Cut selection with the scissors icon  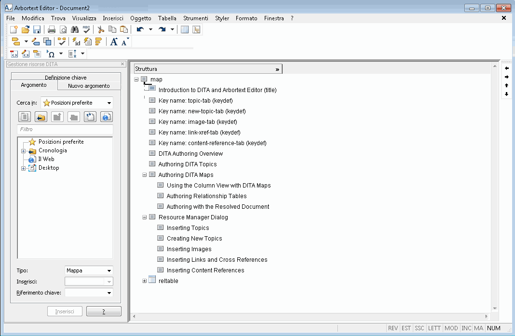(101, 29)
